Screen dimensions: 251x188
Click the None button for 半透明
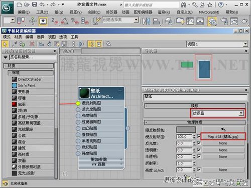point(223,157)
